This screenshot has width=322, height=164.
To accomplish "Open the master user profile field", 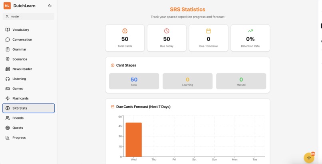I will [28, 17].
